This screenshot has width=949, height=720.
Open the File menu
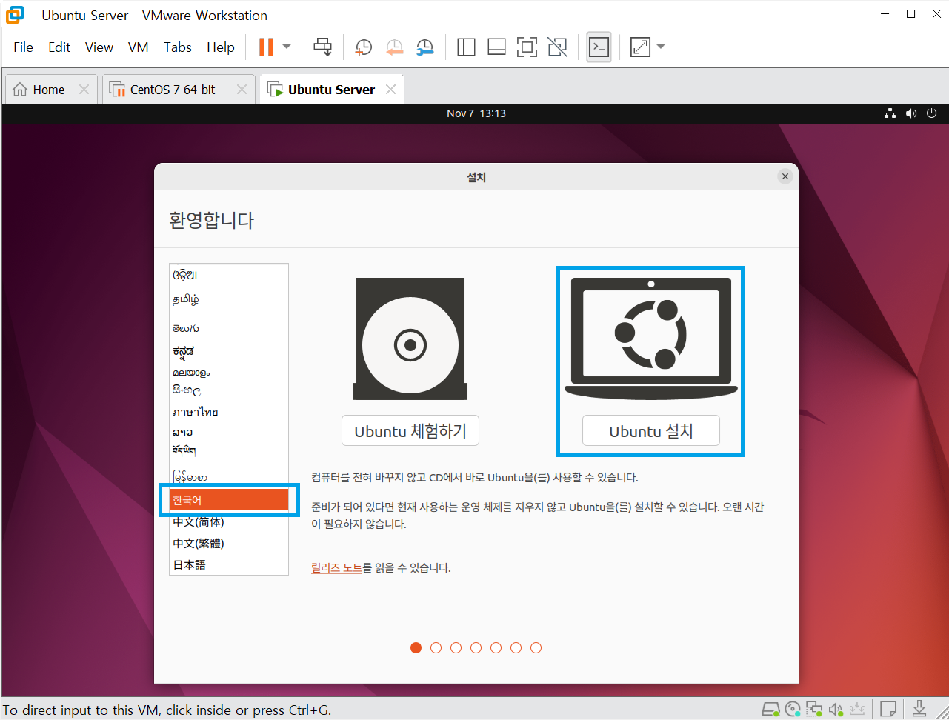pos(23,47)
